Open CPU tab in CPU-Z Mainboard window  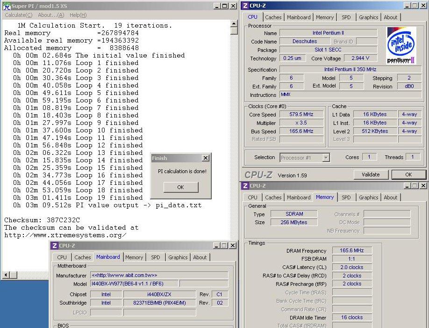coord(62,257)
